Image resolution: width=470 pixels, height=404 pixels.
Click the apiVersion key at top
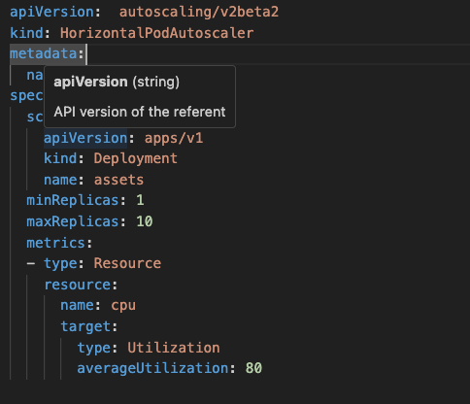point(51,13)
